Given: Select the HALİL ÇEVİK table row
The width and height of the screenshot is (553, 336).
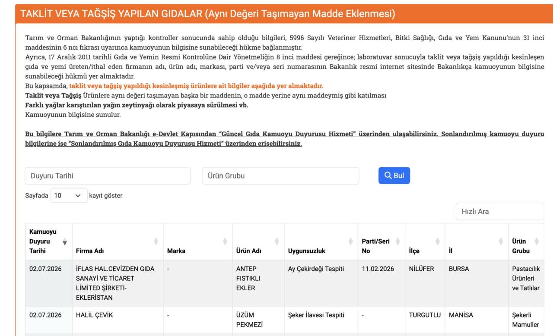Looking at the screenshot, I should (x=285, y=320).
